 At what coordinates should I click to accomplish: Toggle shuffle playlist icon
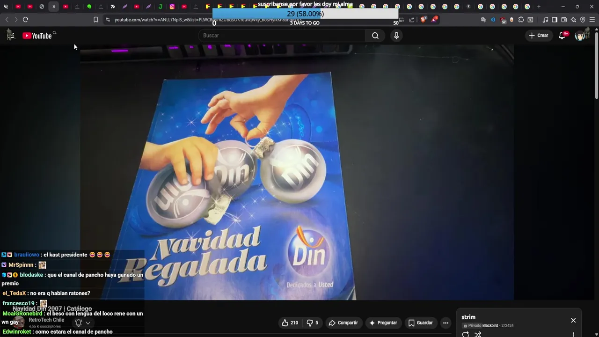[x=478, y=334]
